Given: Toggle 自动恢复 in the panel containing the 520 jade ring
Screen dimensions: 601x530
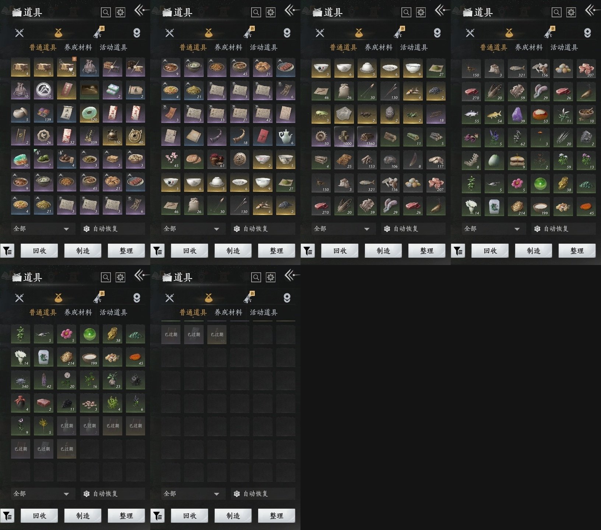Looking at the screenshot, I should [113, 229].
